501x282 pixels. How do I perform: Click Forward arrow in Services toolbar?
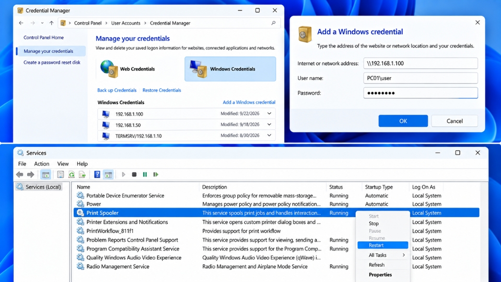click(31, 175)
